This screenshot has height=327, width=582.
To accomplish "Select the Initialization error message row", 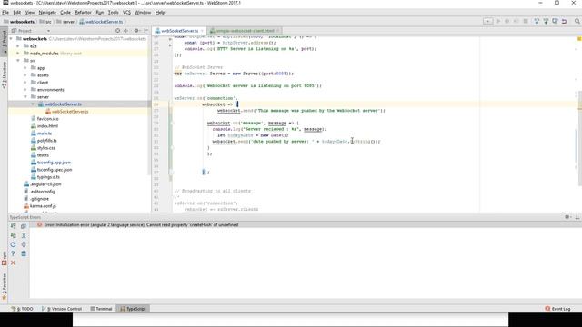I will coord(306,224).
